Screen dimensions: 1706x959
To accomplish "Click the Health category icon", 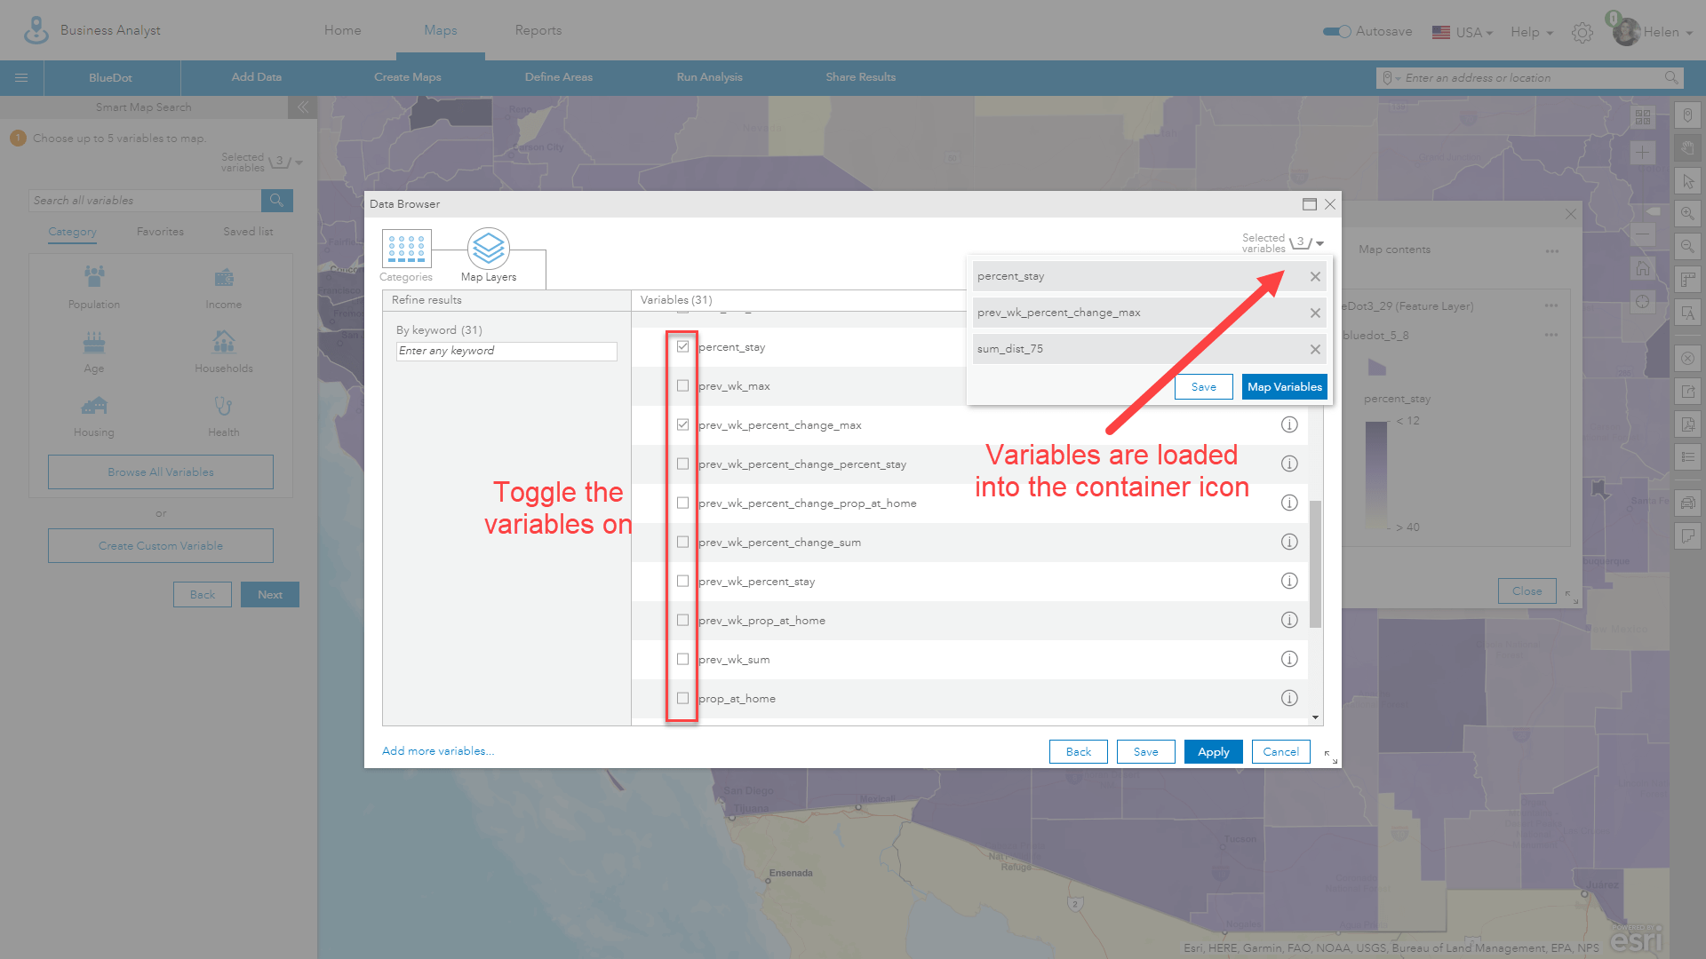I will (x=224, y=407).
